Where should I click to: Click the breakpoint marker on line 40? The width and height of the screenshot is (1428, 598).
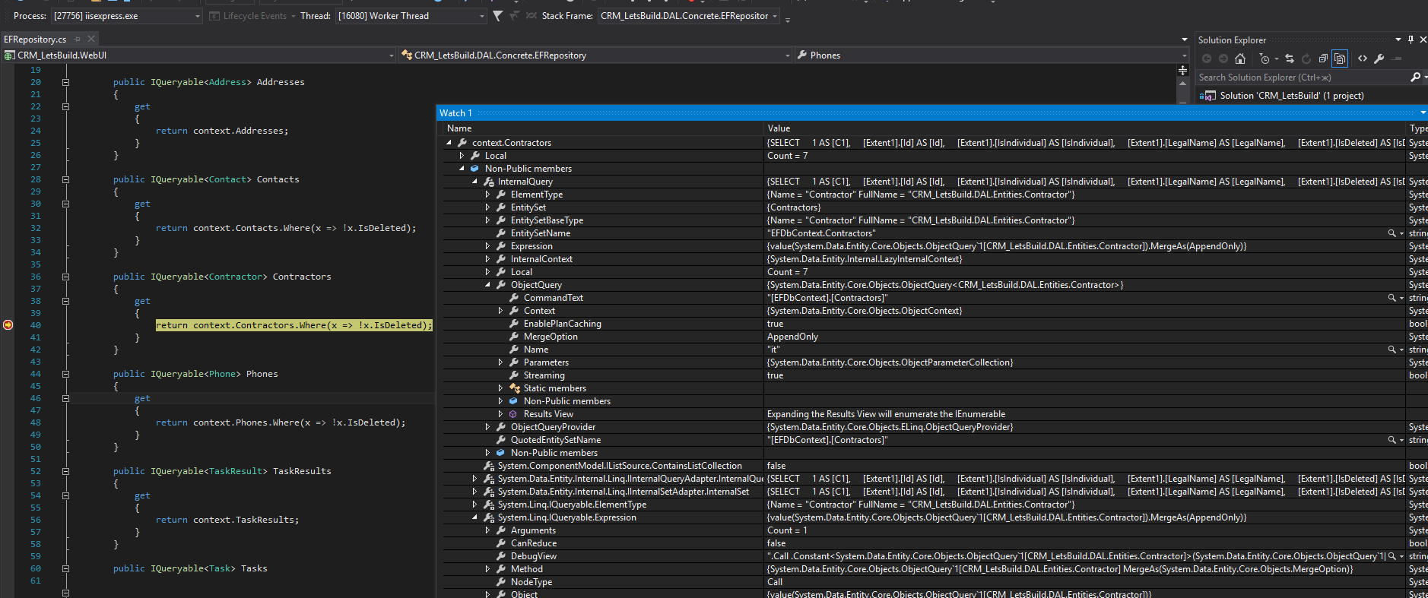click(8, 325)
